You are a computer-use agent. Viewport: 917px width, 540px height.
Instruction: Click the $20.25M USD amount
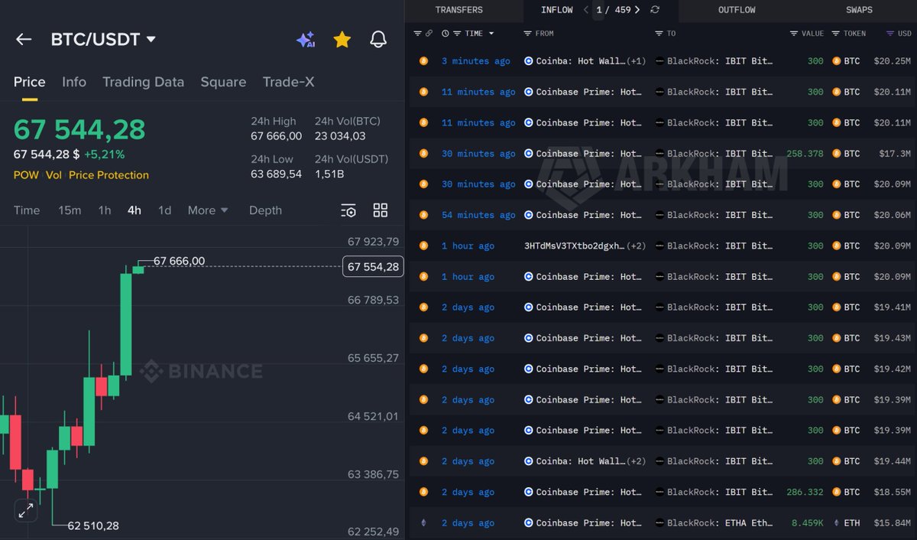pyautogui.click(x=893, y=61)
